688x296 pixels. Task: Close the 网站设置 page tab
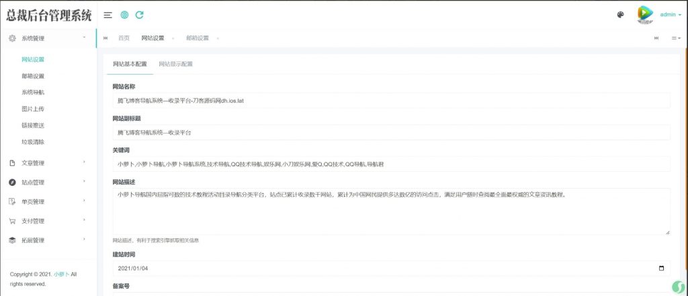173,38
